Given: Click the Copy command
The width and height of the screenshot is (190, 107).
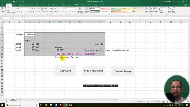Looking at the screenshot, I should tap(7, 10).
